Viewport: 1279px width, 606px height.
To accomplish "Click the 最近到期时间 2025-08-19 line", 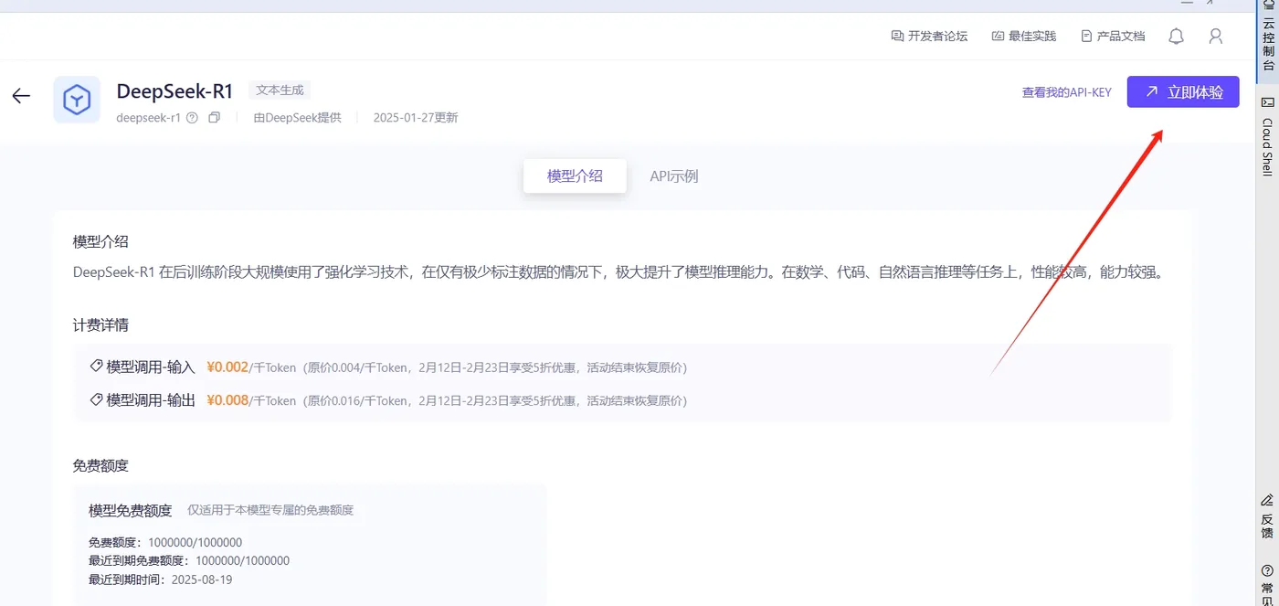I will click(x=161, y=579).
